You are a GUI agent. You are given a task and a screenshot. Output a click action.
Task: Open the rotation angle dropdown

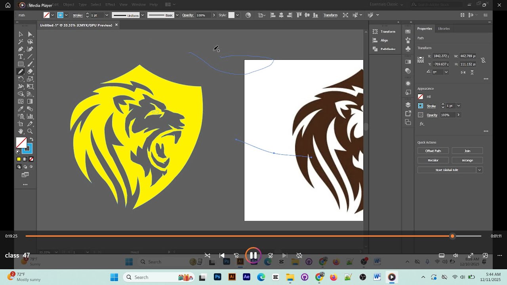coord(446,72)
